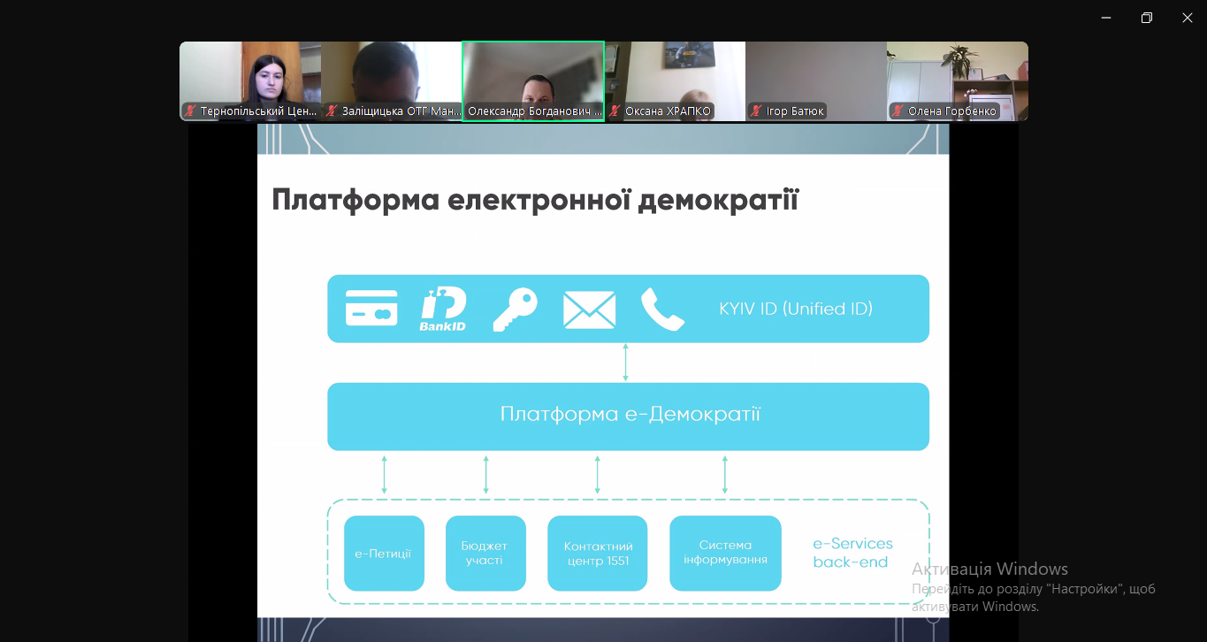Click the BankID logo icon
The height and width of the screenshot is (642, 1207).
tap(443, 310)
